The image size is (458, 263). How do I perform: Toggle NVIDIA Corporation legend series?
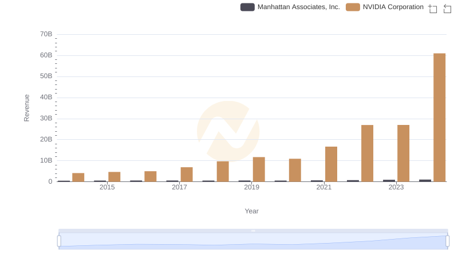pyautogui.click(x=384, y=7)
